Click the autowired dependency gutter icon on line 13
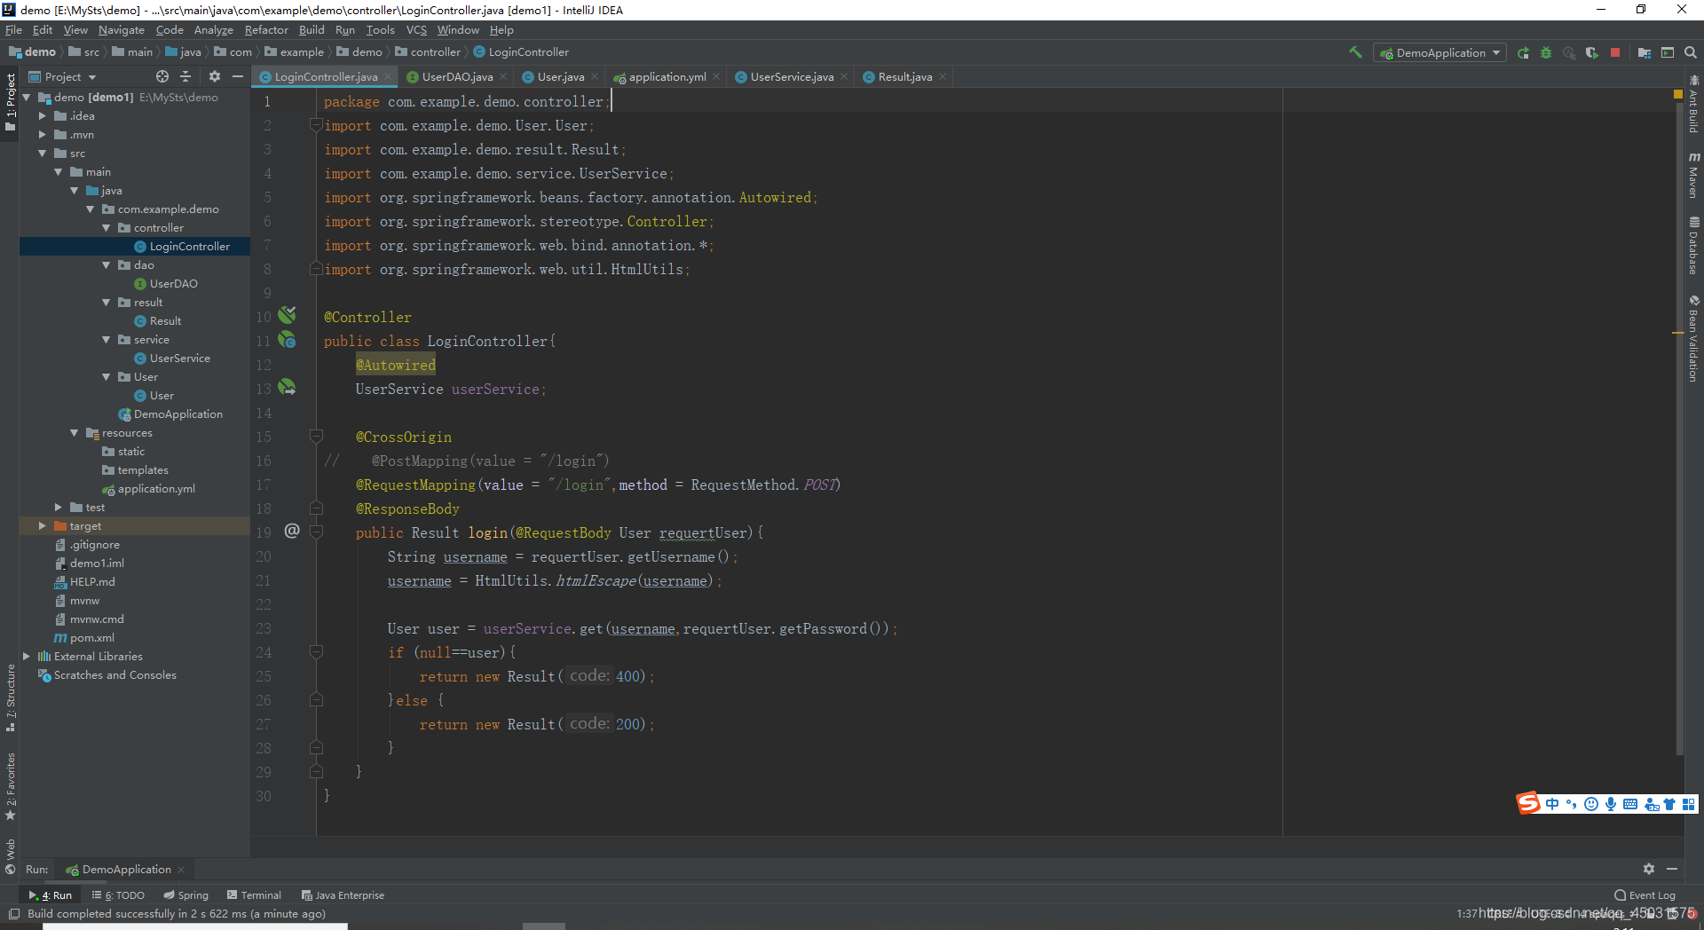Image resolution: width=1704 pixels, height=930 pixels. 288,388
